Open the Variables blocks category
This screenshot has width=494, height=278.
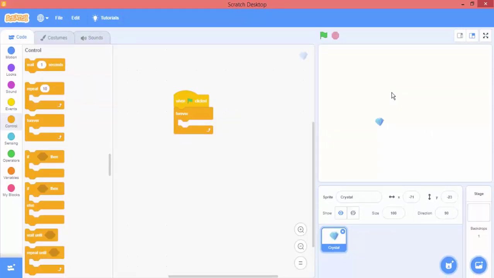11,173
